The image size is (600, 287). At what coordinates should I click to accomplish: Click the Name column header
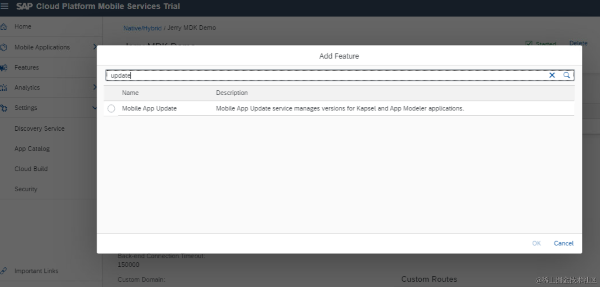[x=130, y=93]
